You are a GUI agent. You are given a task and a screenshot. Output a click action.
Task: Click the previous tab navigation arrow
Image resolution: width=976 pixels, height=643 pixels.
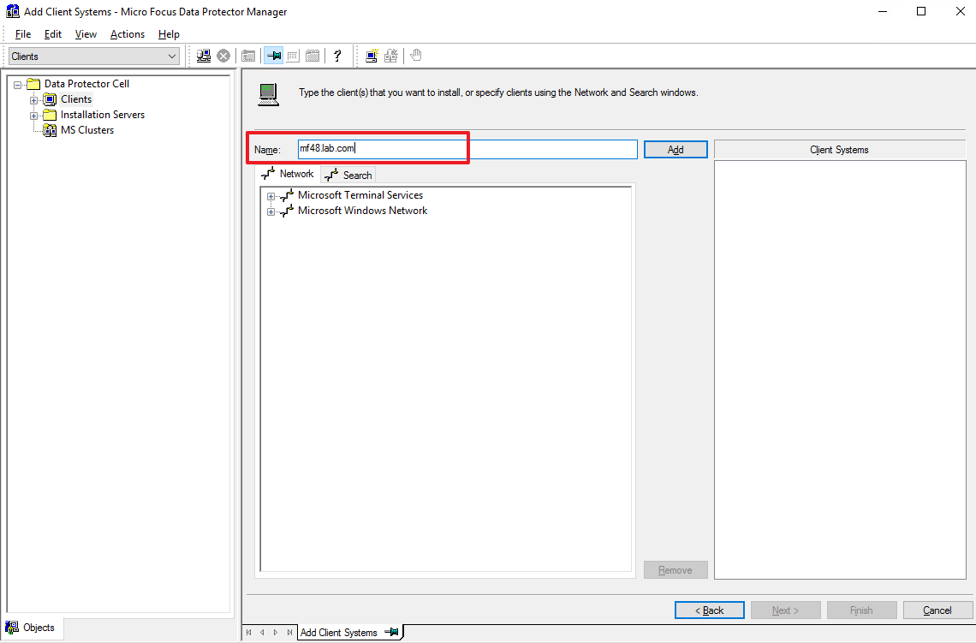[x=262, y=633]
